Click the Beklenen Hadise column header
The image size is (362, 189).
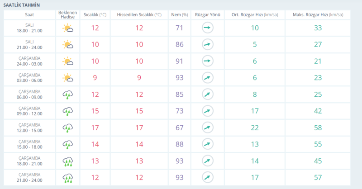(68, 14)
